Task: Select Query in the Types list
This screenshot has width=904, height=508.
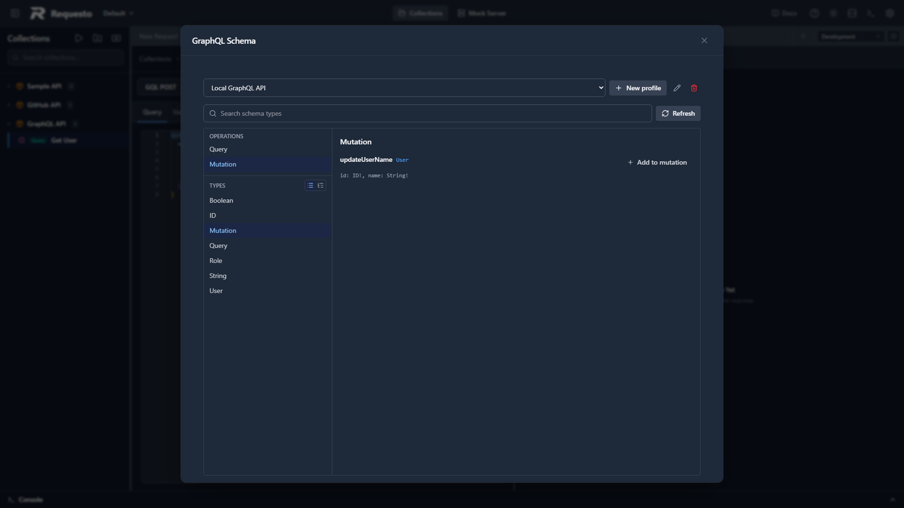Action: 267,246
